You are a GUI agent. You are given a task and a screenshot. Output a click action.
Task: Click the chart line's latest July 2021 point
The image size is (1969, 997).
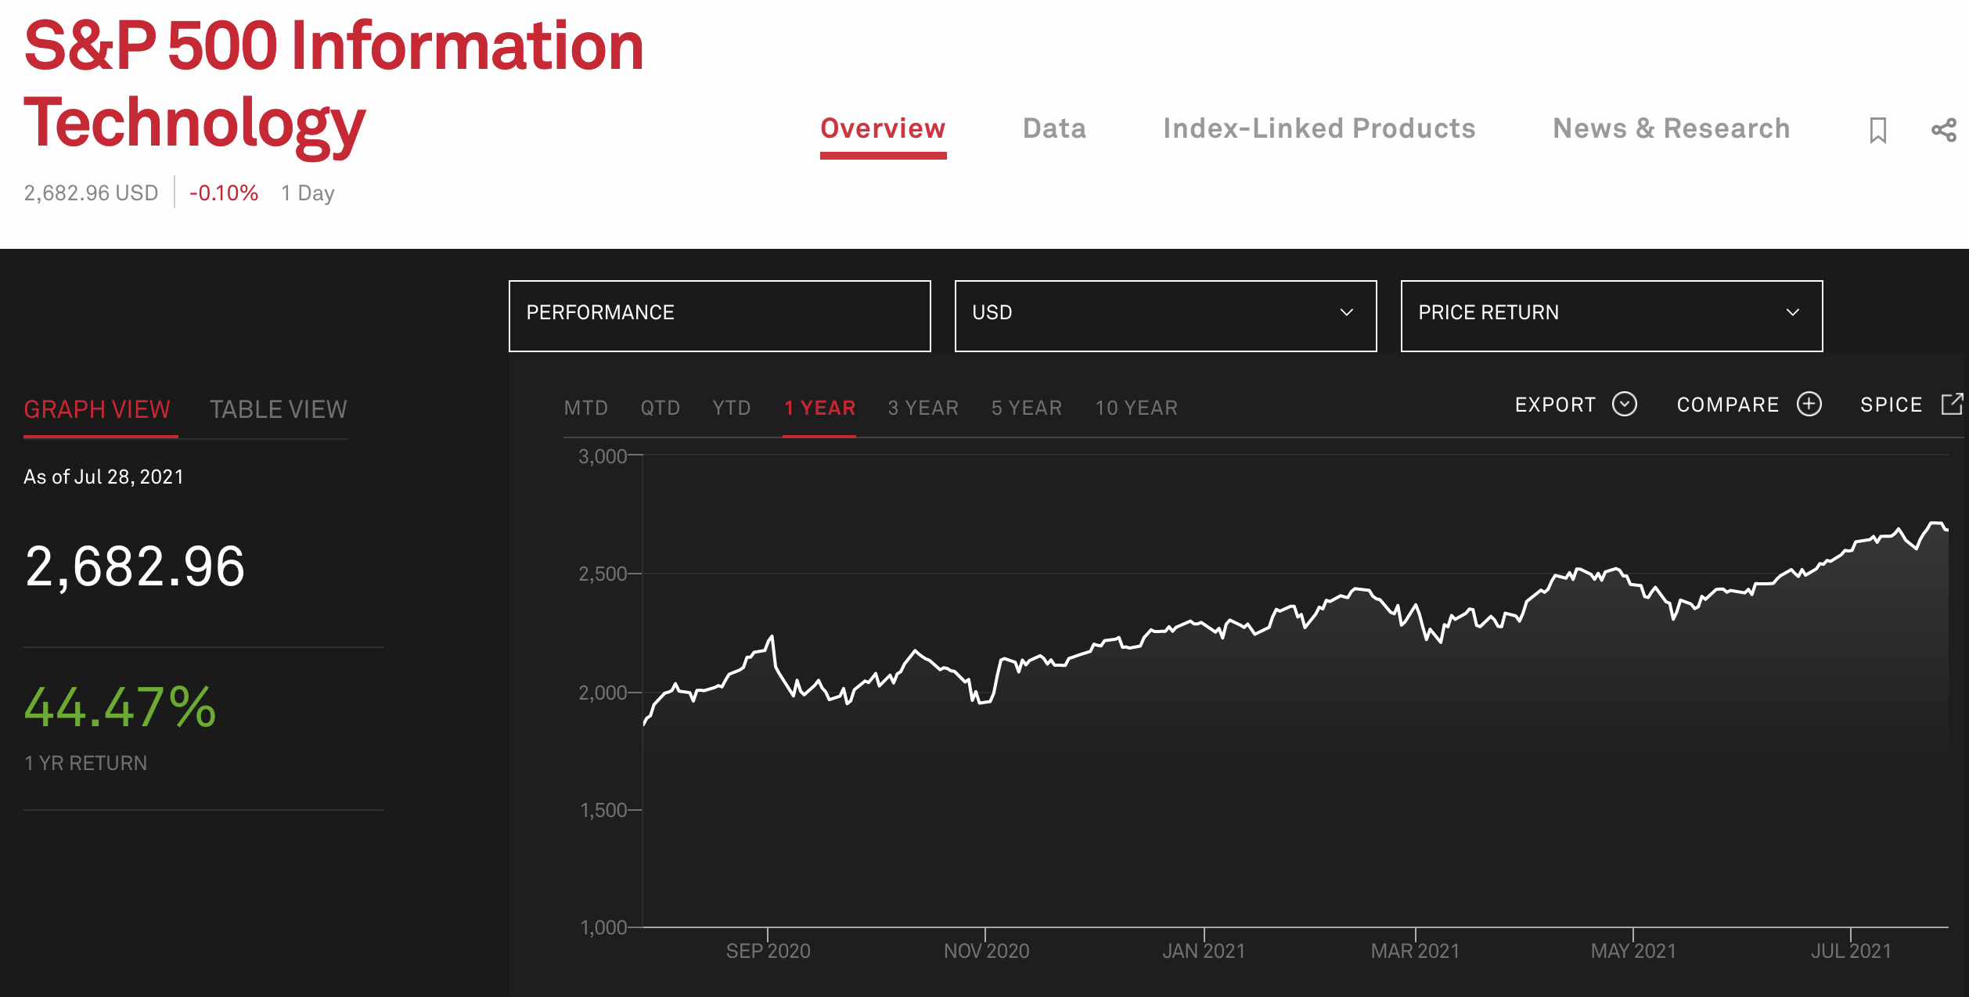1946,530
